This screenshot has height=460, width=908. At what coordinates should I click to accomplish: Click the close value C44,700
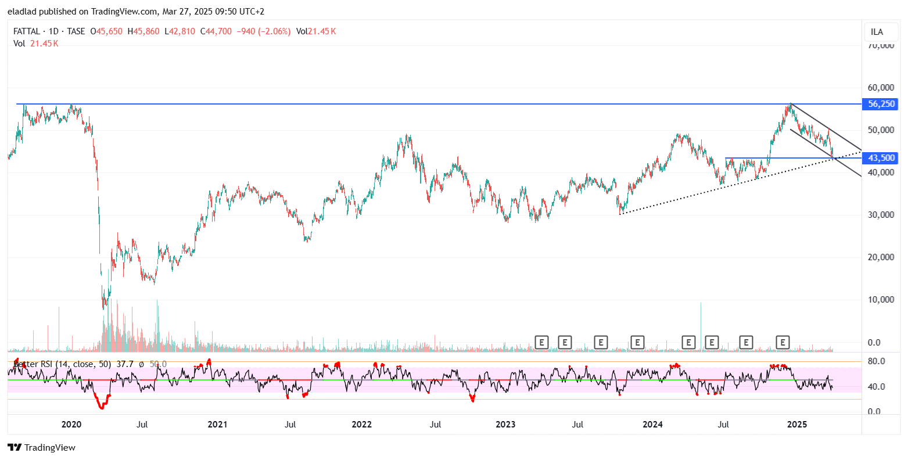tap(216, 31)
